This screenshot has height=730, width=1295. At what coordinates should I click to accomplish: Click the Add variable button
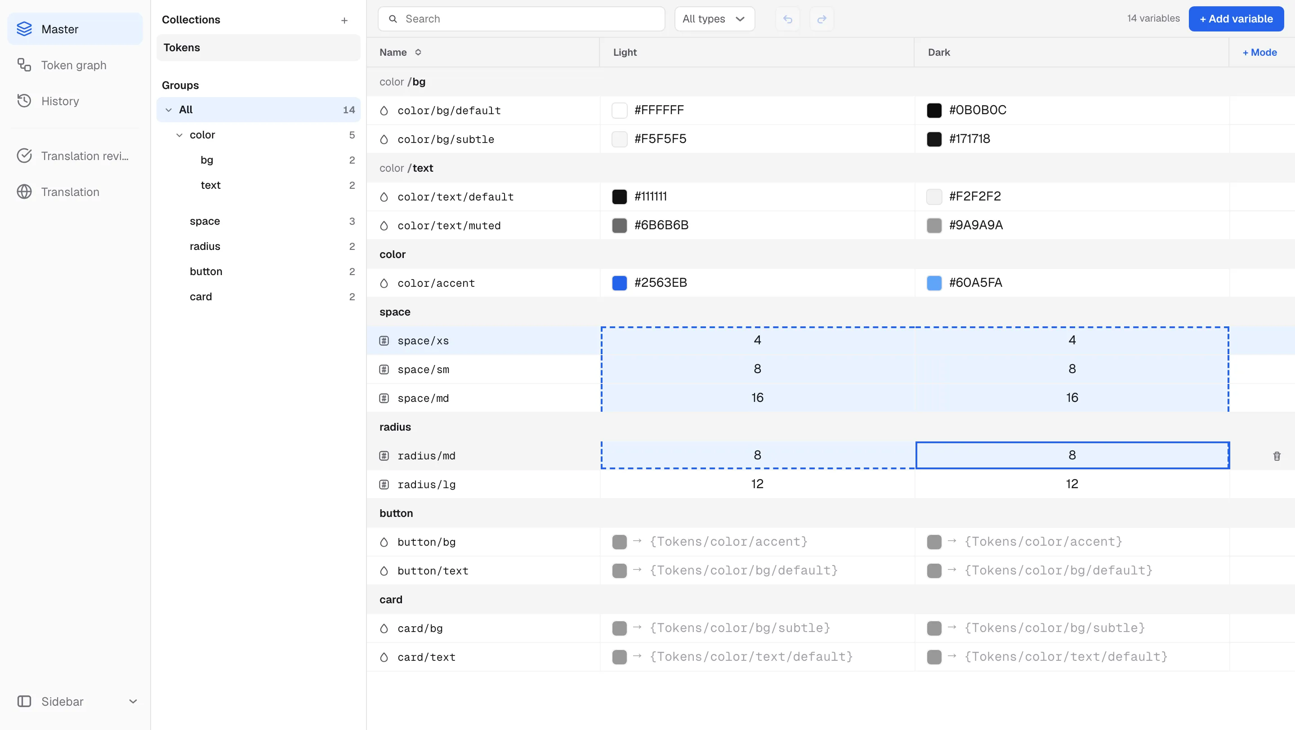[x=1236, y=19]
